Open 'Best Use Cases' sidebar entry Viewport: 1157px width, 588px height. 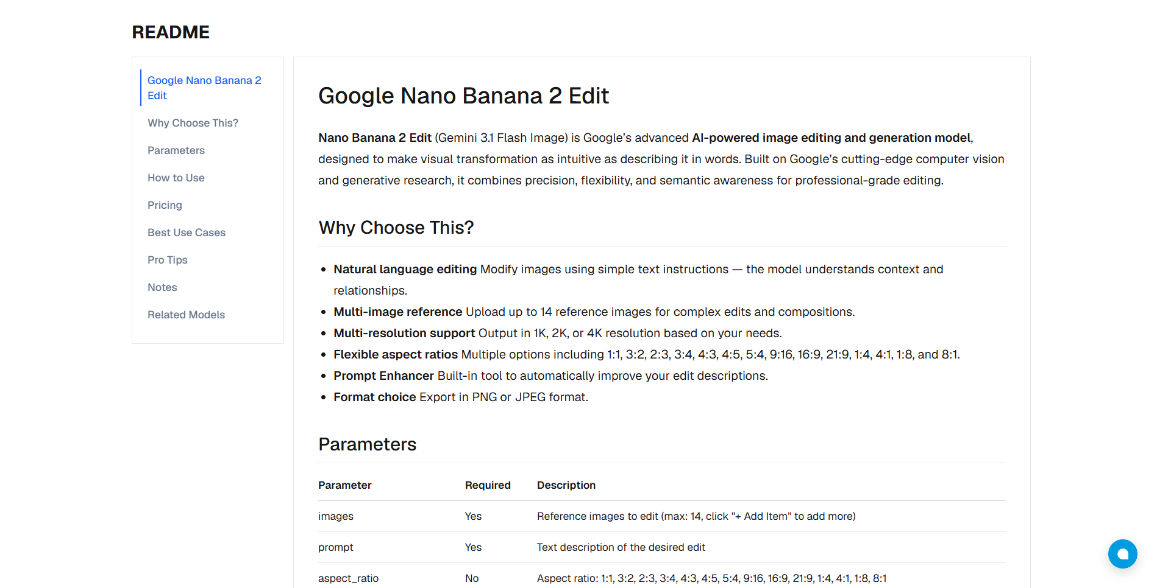[x=186, y=233]
